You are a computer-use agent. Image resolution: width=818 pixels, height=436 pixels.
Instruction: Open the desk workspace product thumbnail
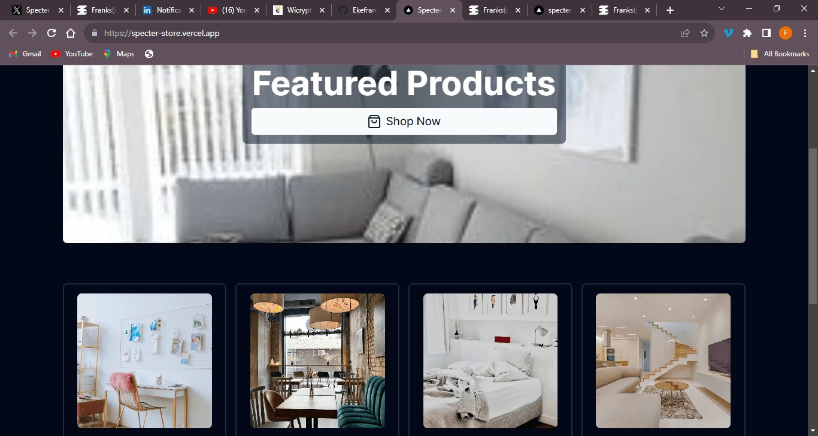144,361
